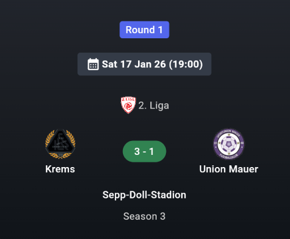Click the Round 1 badge
This screenshot has height=239, width=290.
[144, 30]
